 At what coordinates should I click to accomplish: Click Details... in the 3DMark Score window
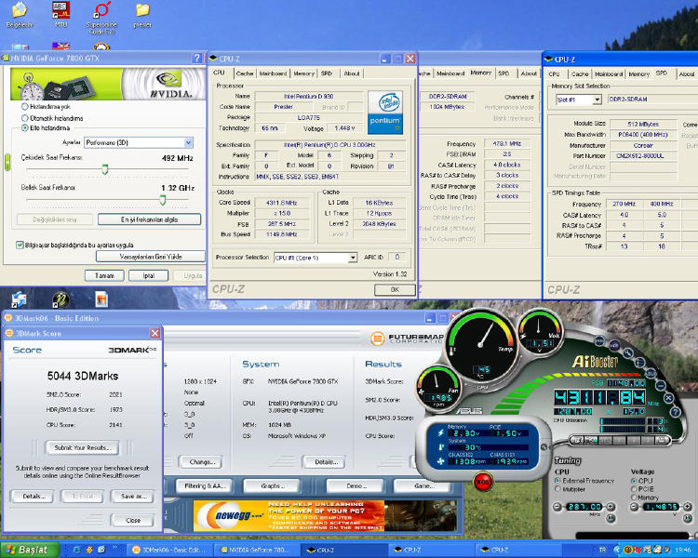(32, 496)
